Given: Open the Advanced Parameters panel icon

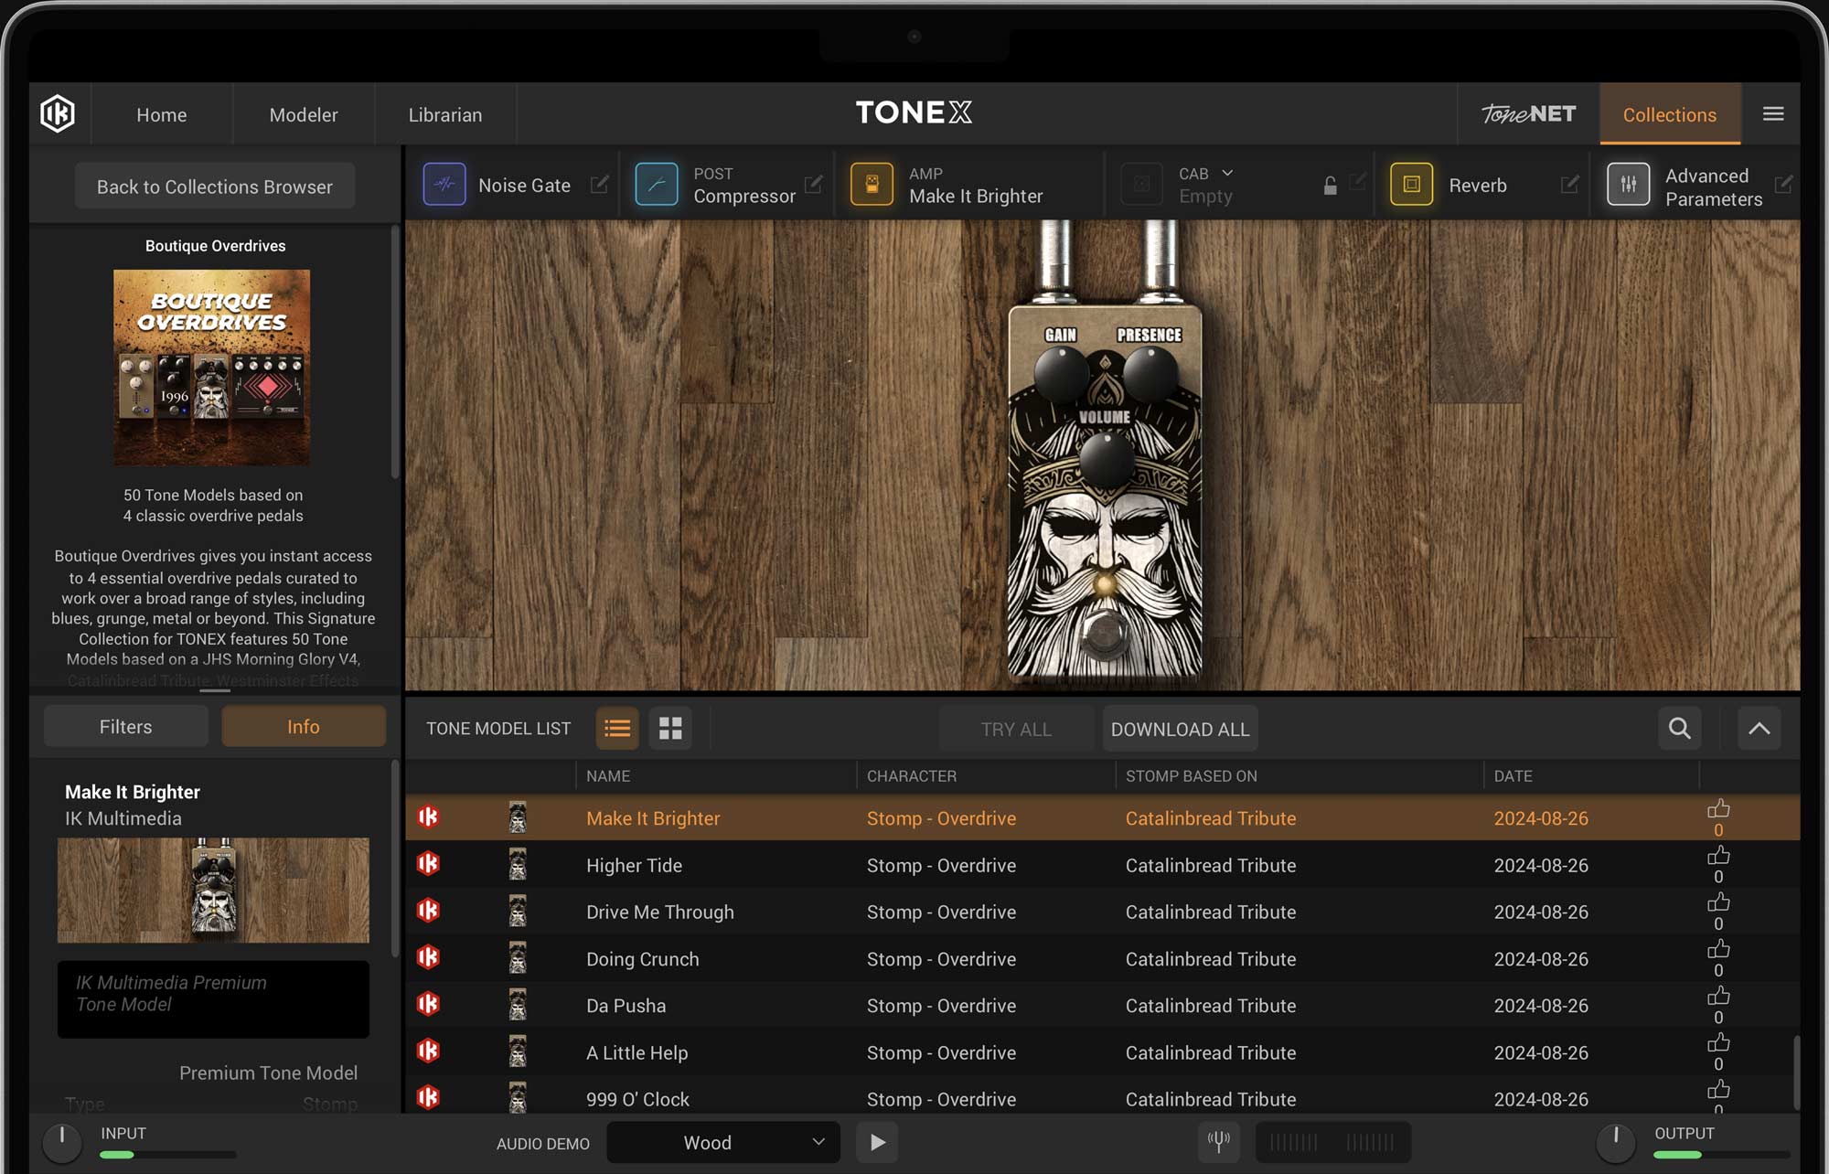Looking at the screenshot, I should pyautogui.click(x=1629, y=184).
